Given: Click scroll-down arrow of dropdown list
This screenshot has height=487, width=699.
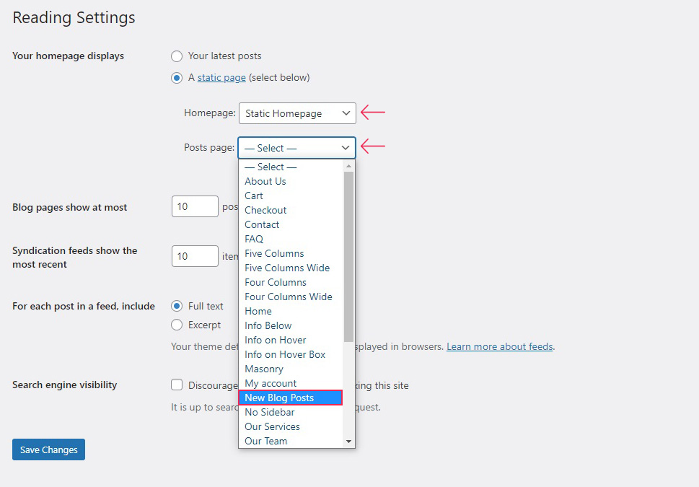Looking at the screenshot, I should coord(348,441).
